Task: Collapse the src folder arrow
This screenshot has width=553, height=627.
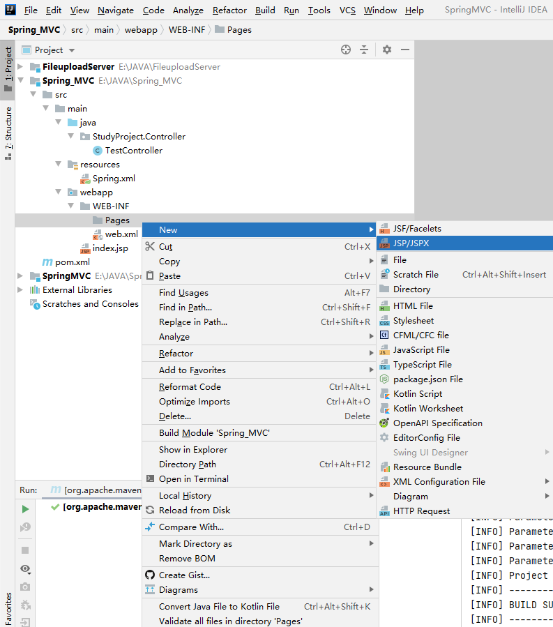Action: pyautogui.click(x=33, y=94)
